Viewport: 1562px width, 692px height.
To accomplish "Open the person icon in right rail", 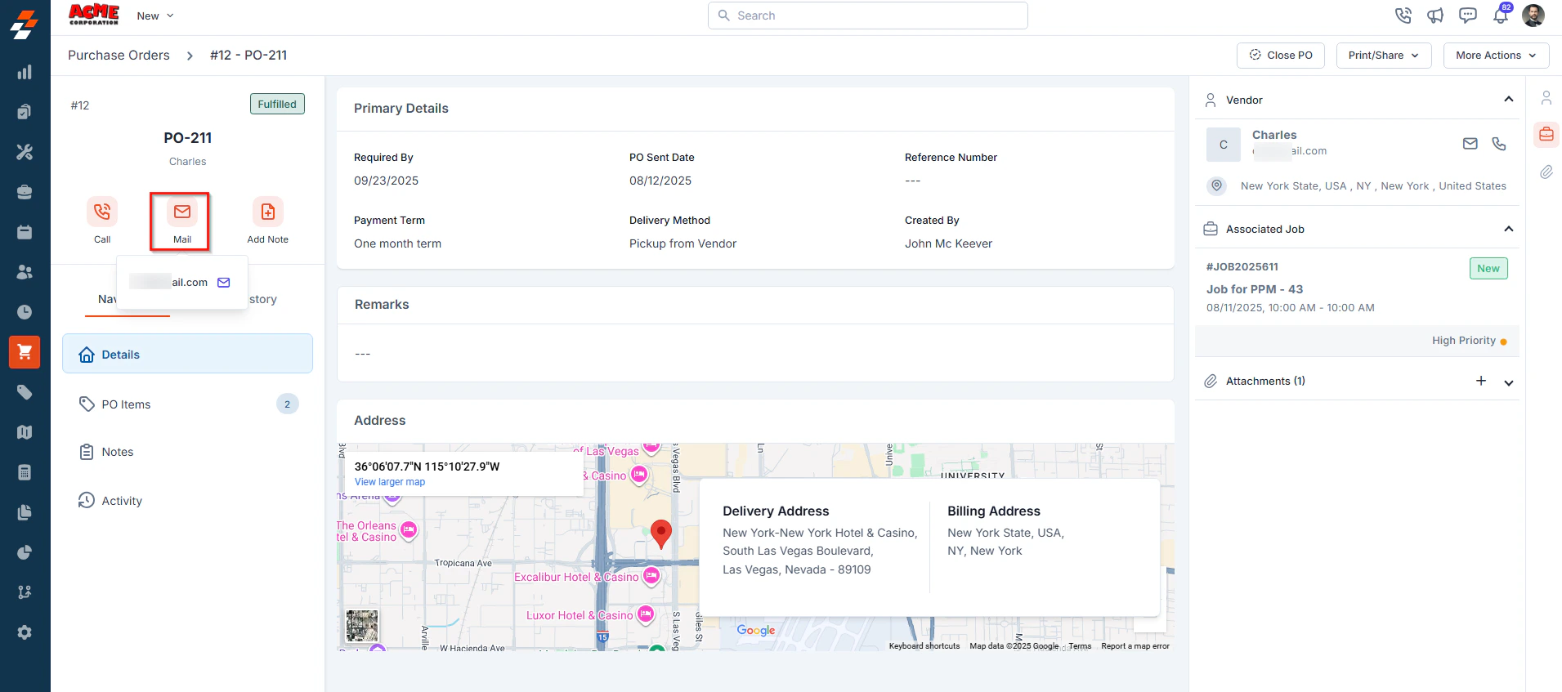I will pyautogui.click(x=1546, y=98).
